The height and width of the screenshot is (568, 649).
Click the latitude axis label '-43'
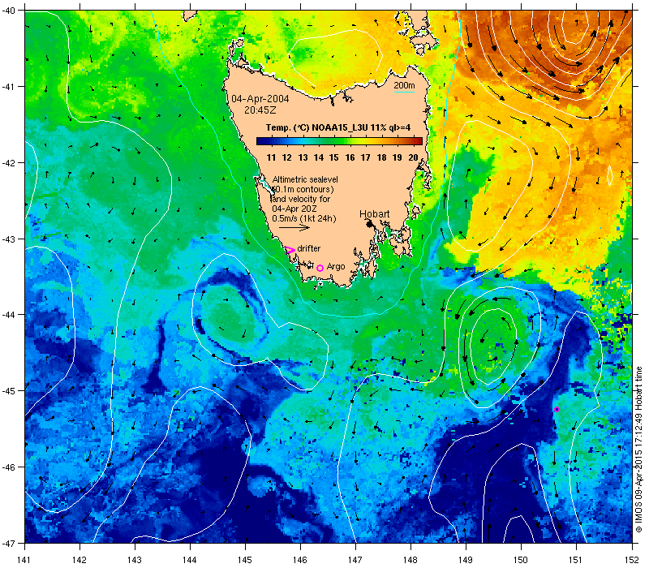[x=9, y=239]
